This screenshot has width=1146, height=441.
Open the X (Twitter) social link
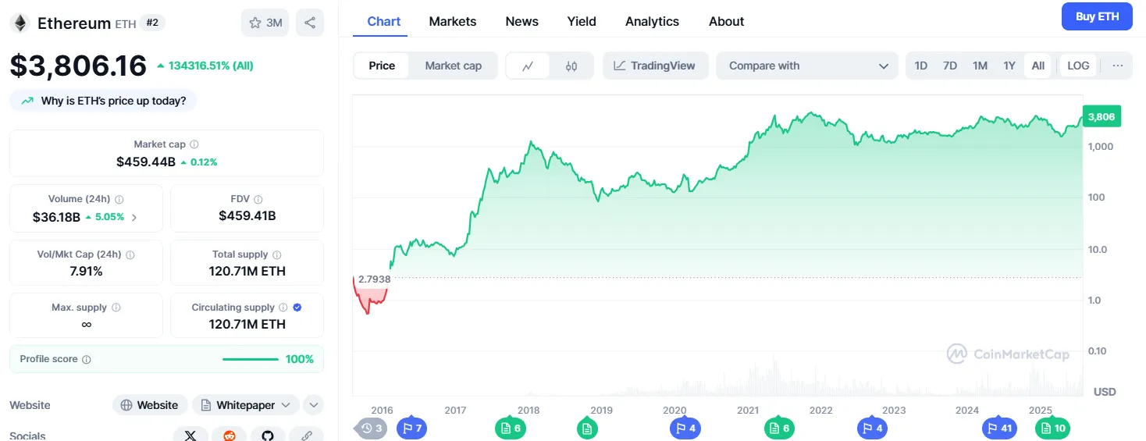(x=190, y=436)
